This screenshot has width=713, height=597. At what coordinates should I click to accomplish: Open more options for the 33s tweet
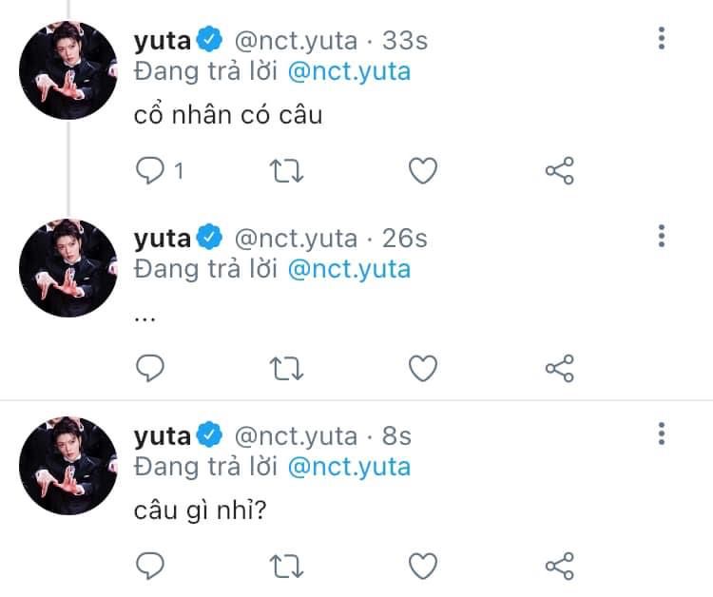pyautogui.click(x=662, y=39)
